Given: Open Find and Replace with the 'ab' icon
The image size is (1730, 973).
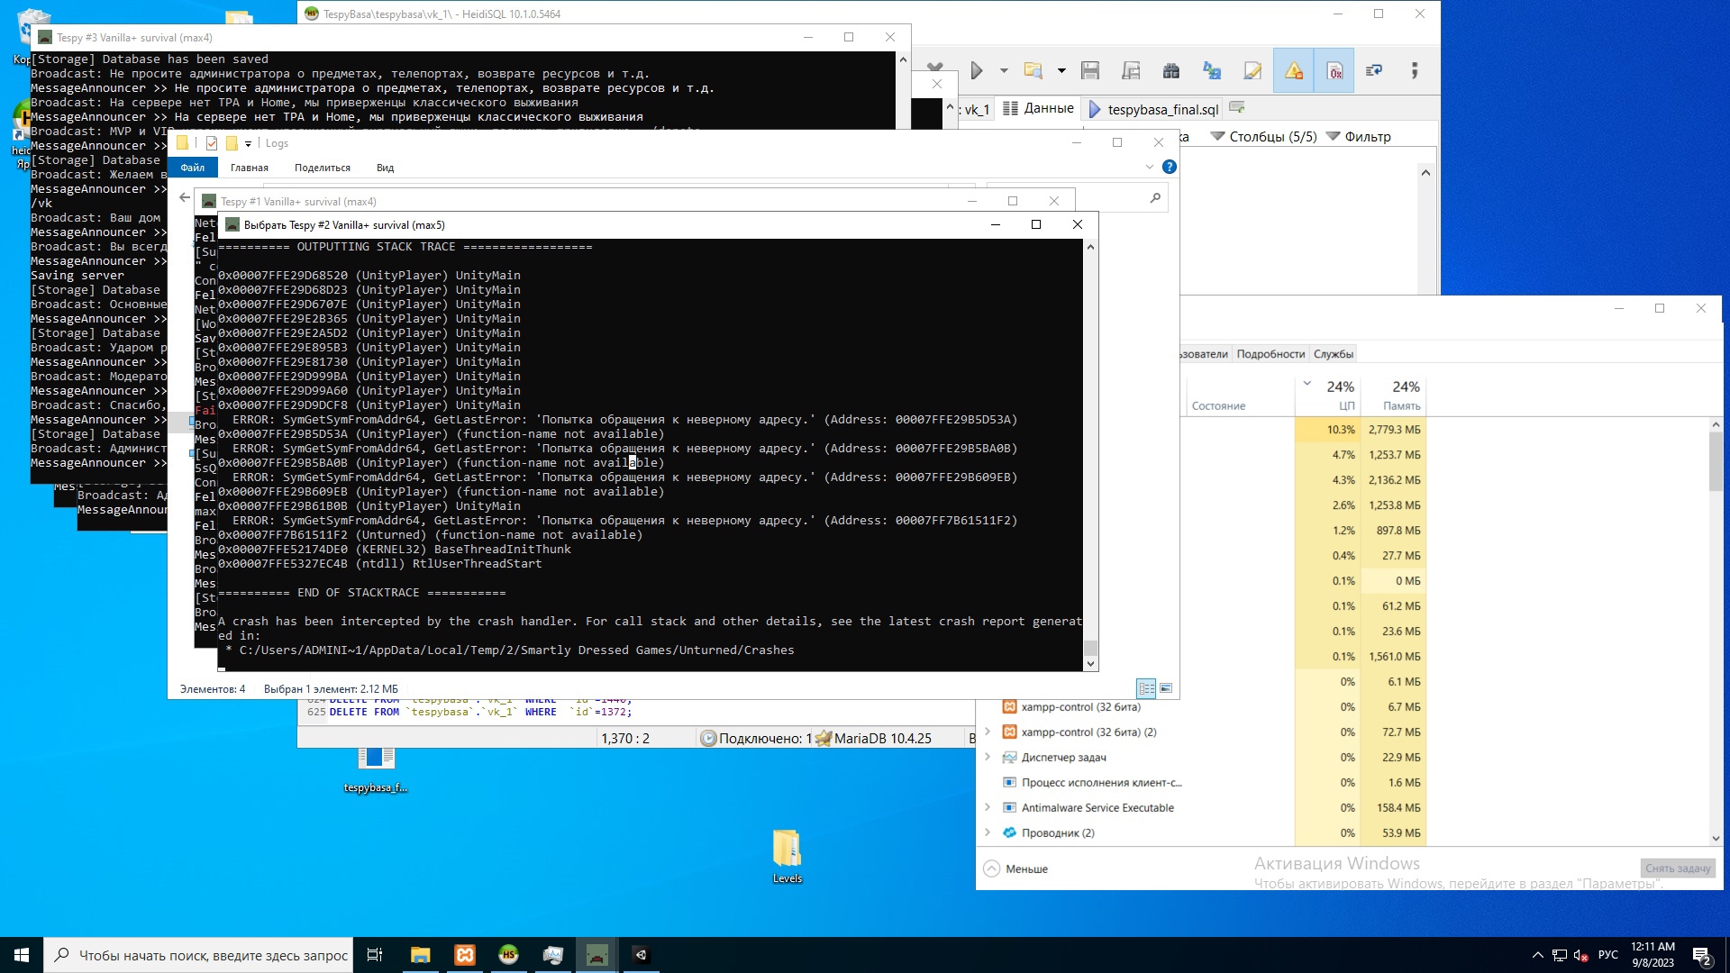Looking at the screenshot, I should tap(1213, 70).
